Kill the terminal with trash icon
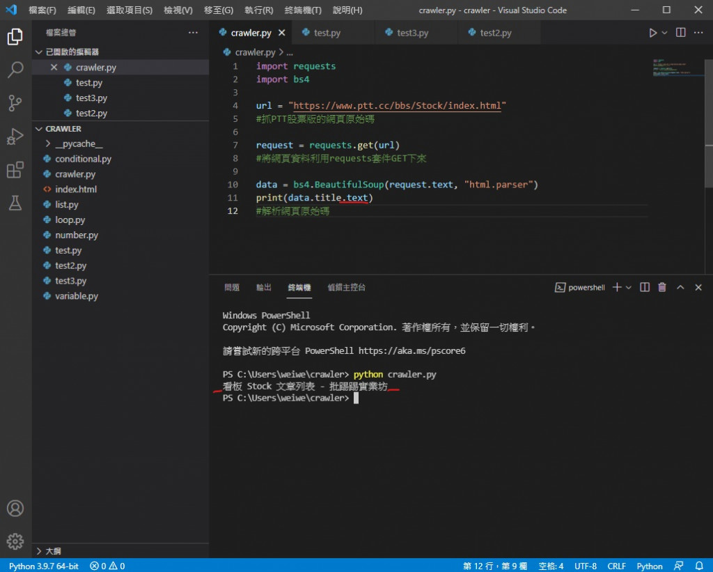Image resolution: width=713 pixels, height=572 pixels. (662, 287)
